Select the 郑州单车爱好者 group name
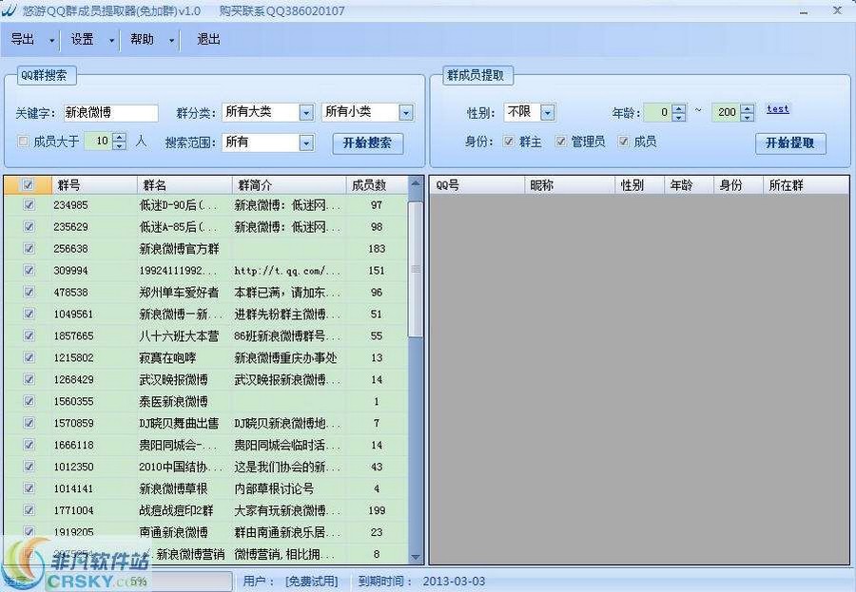 click(179, 293)
